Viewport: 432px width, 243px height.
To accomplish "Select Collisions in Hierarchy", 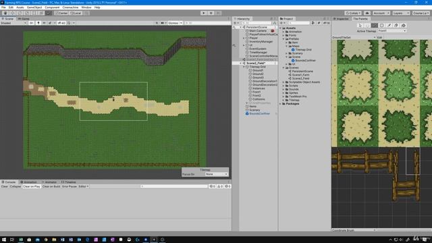I will click(x=259, y=99).
